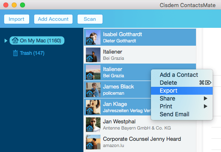The width and height of the screenshot is (221, 152).
Task: Click Isabel Gotthardt's photo thumbnail
Action: pyautogui.click(x=93, y=37)
